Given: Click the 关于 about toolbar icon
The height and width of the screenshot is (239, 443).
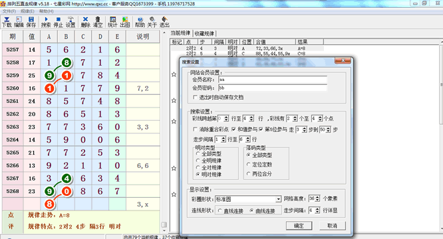Looking at the screenshot, I should pos(152,22).
